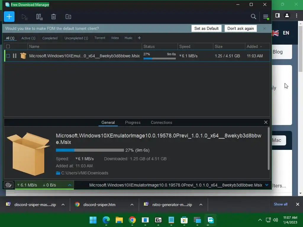Toggle the Chrome side panel icon
The height and width of the screenshot is (227, 303).
[x=278, y=15]
